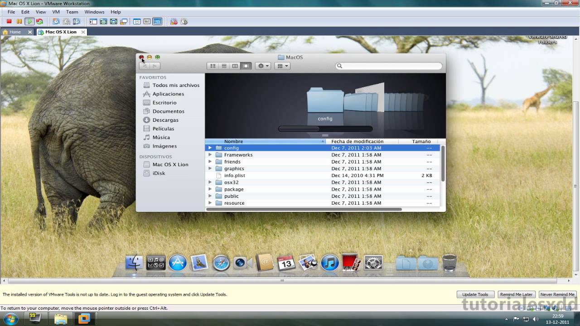Open the Finder arrange-by dropdown
Image resolution: width=580 pixels, height=326 pixels.
[282, 66]
